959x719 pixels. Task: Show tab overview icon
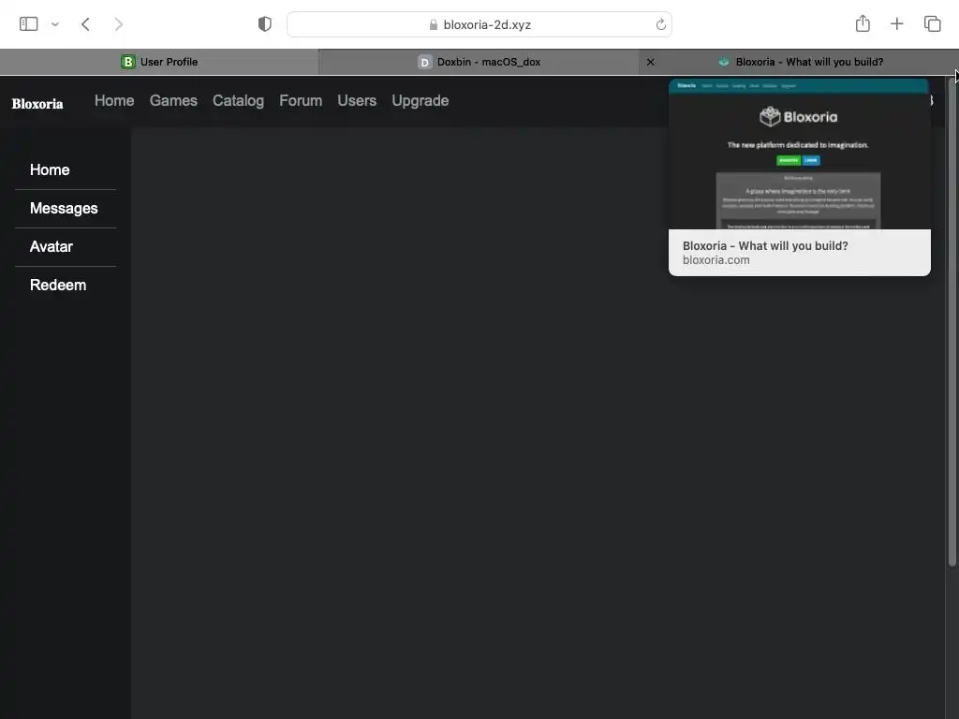click(932, 23)
